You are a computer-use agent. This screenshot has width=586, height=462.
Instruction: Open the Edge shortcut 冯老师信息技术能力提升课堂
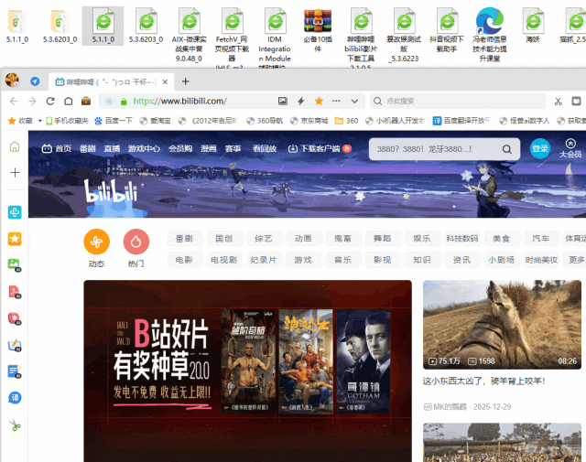coord(490,35)
